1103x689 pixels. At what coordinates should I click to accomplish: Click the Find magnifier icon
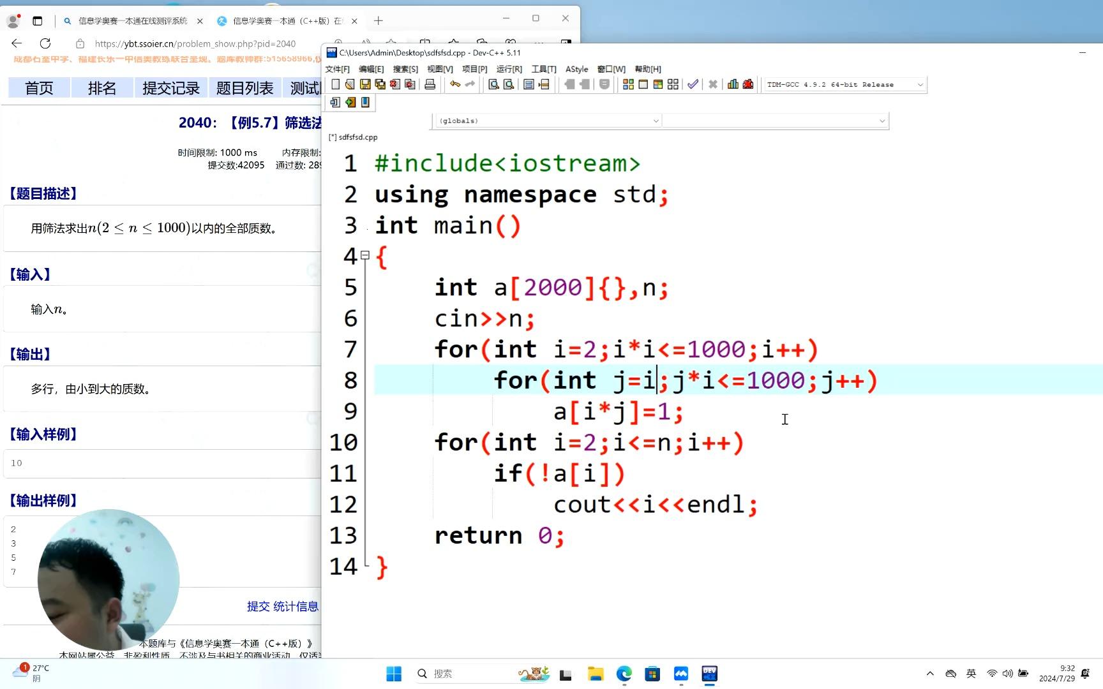(x=493, y=84)
